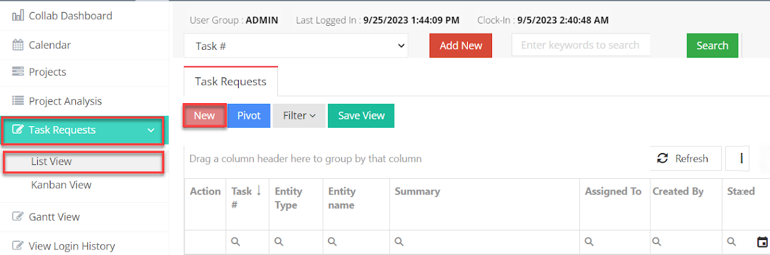The width and height of the screenshot is (770, 255).
Task: Click the Save View button
Action: (x=361, y=116)
